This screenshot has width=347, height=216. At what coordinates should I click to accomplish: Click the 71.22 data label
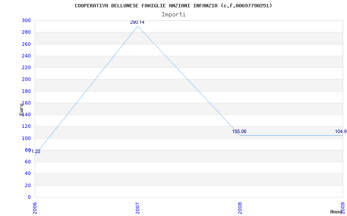[x=34, y=152]
